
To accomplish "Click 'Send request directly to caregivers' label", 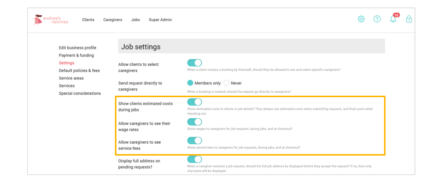I will pos(140,86).
